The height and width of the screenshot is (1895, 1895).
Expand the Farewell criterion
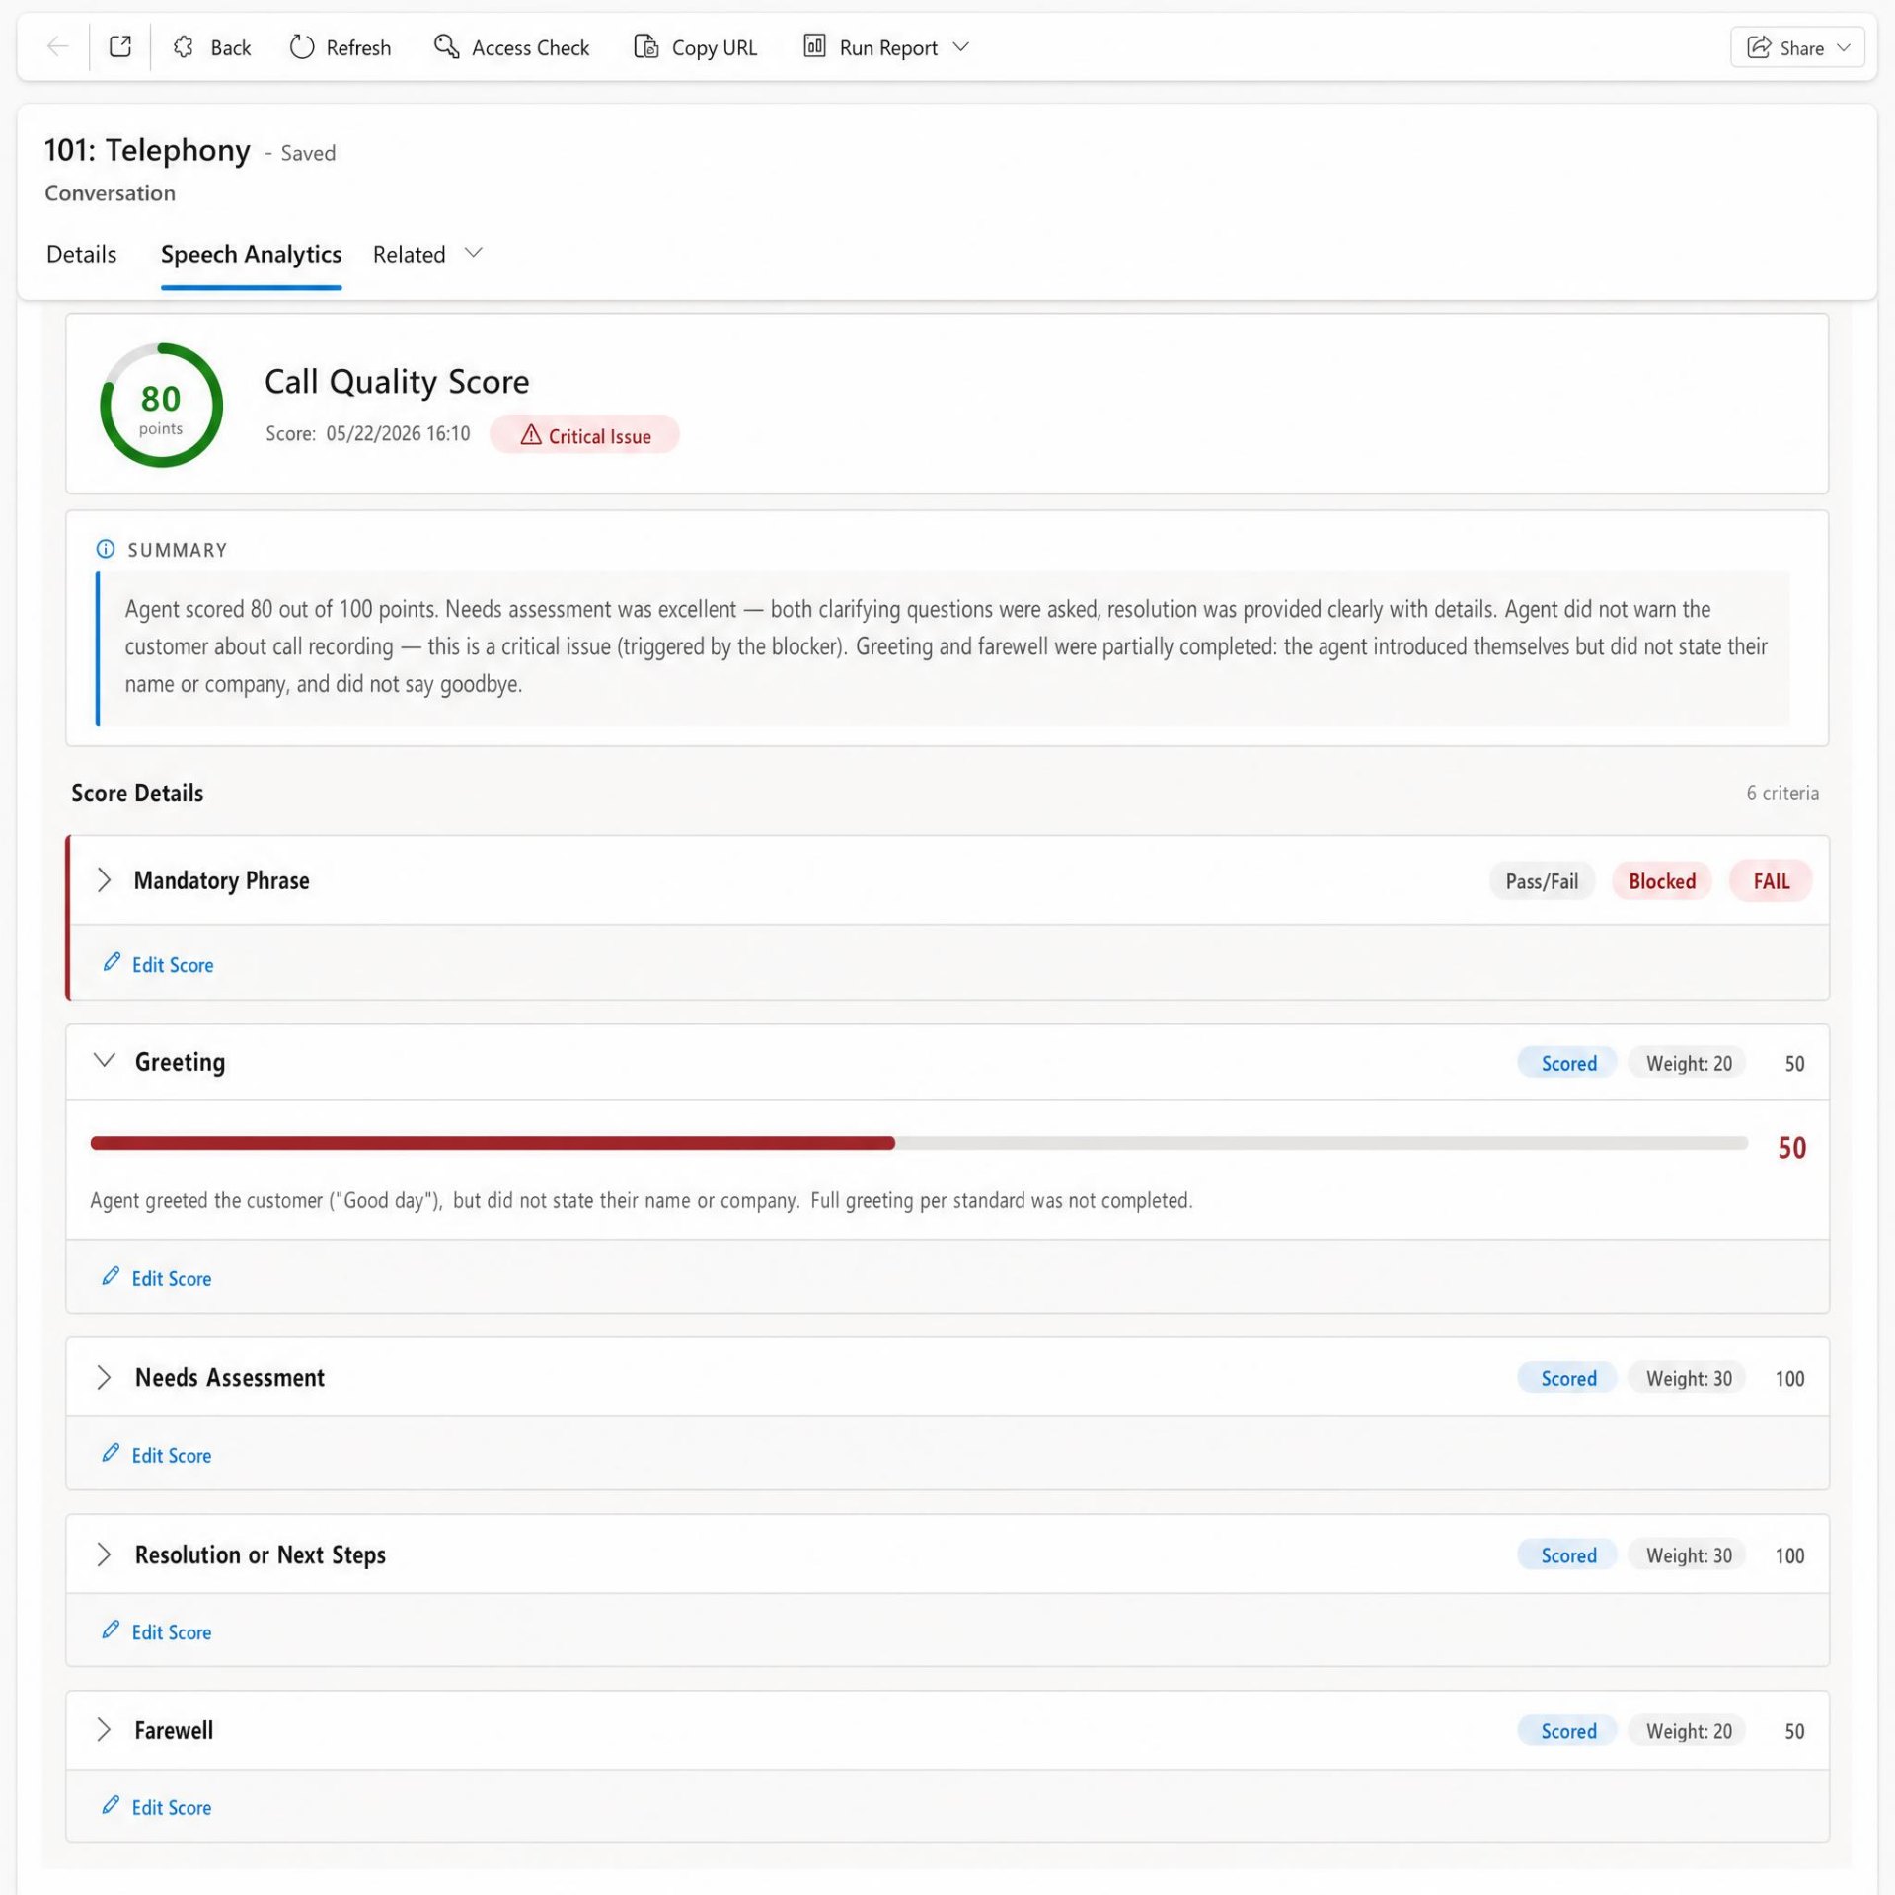click(104, 1730)
